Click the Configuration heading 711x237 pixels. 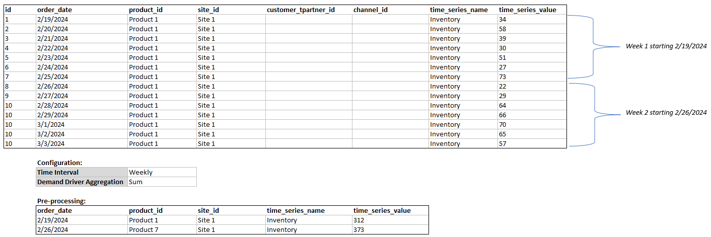tap(60, 163)
